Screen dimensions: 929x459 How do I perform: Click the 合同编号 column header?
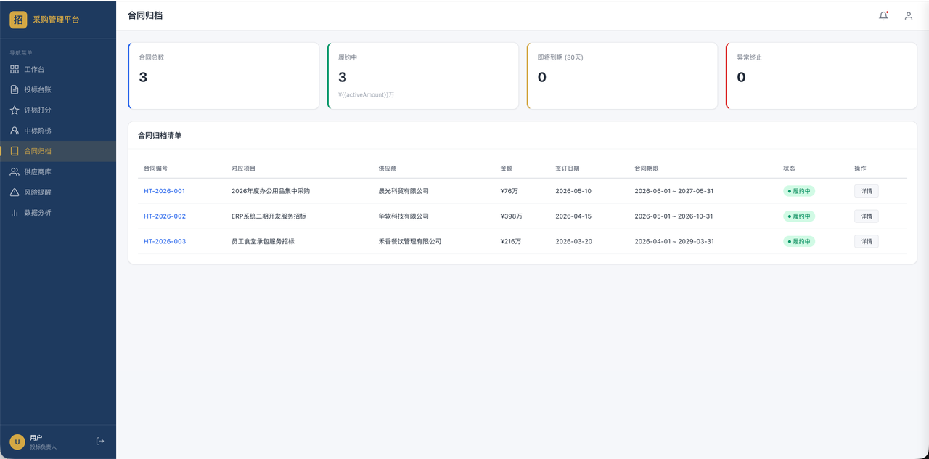pyautogui.click(x=155, y=168)
